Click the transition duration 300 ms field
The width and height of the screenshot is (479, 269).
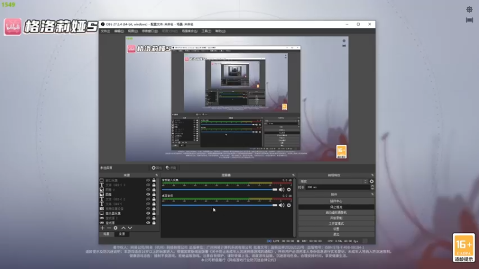coord(338,187)
